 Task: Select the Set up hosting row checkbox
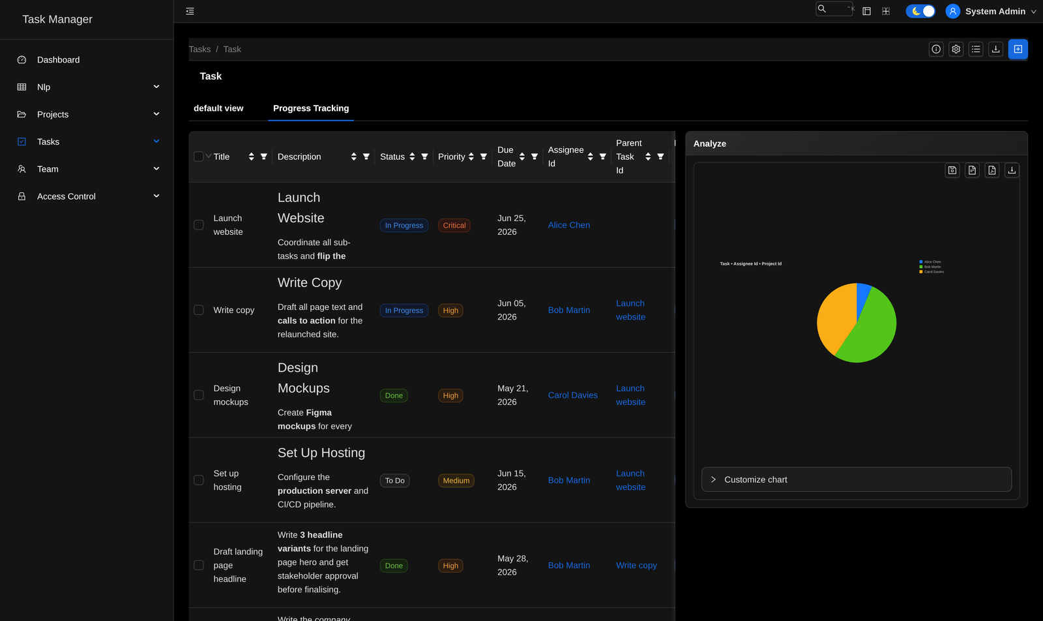click(199, 480)
